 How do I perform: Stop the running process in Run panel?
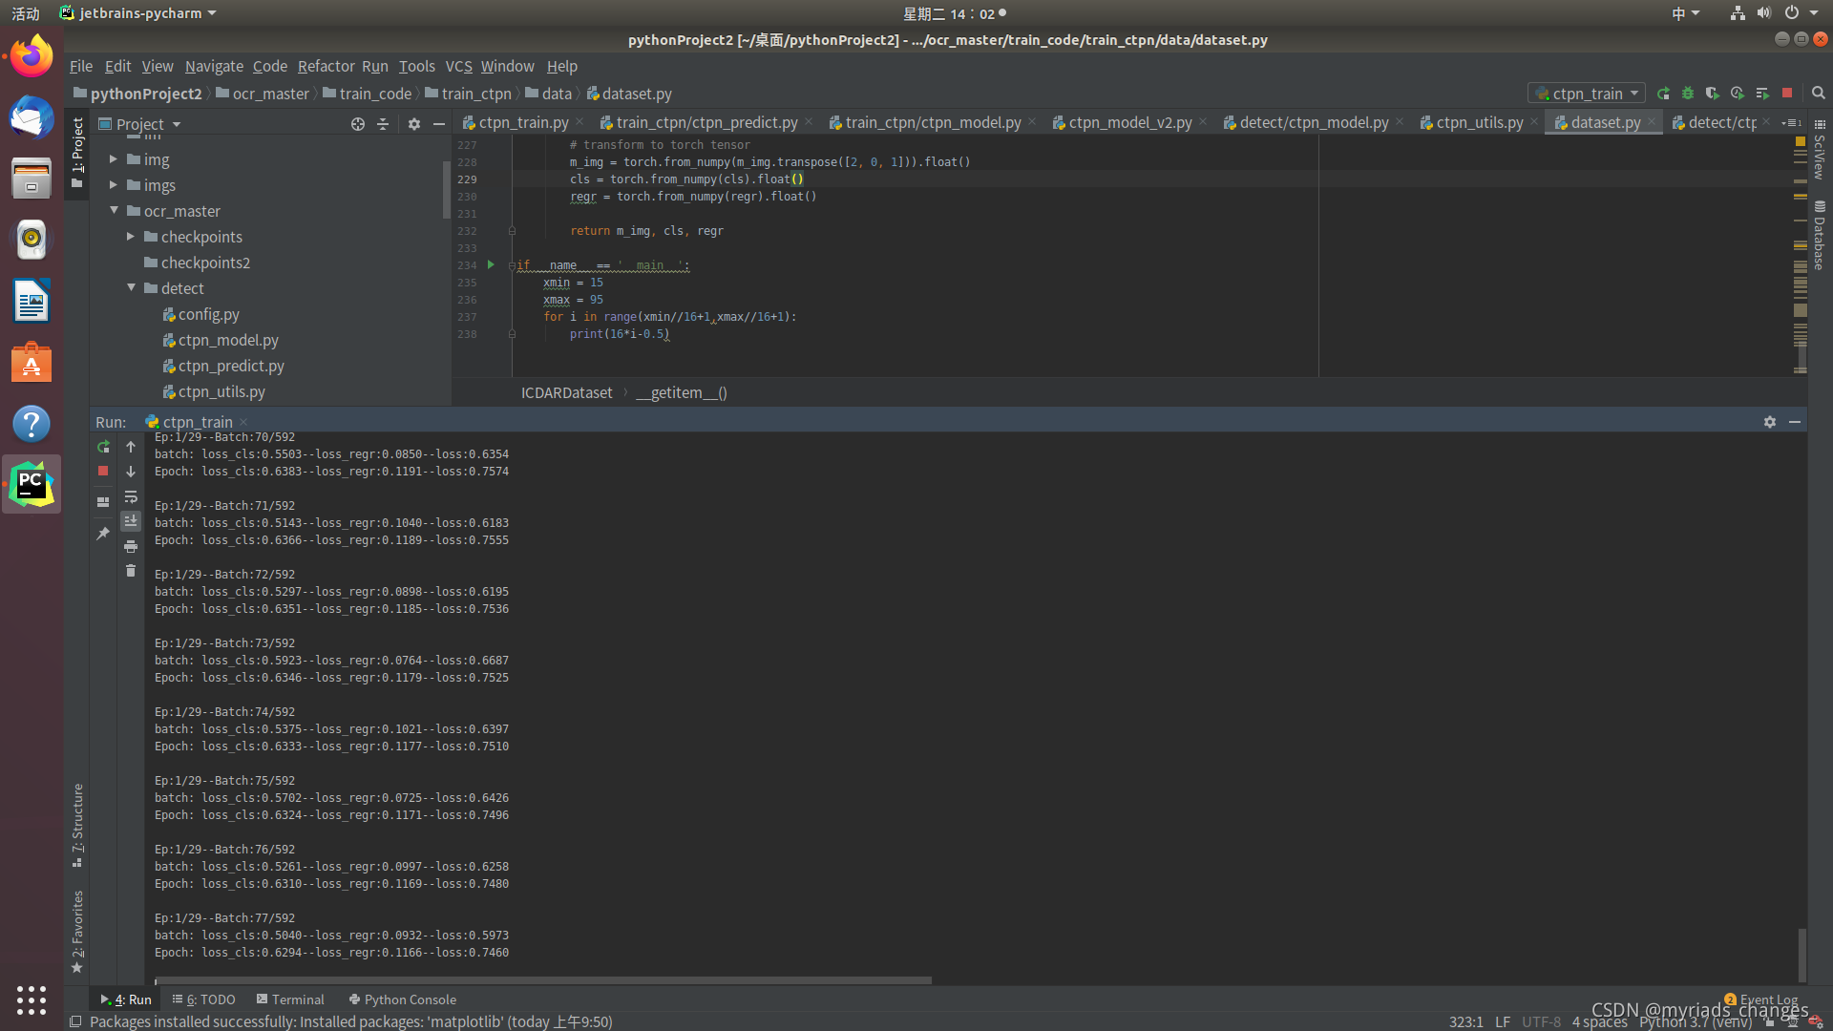tap(103, 472)
